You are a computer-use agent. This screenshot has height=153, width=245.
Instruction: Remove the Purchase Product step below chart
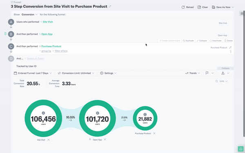point(154,133)
